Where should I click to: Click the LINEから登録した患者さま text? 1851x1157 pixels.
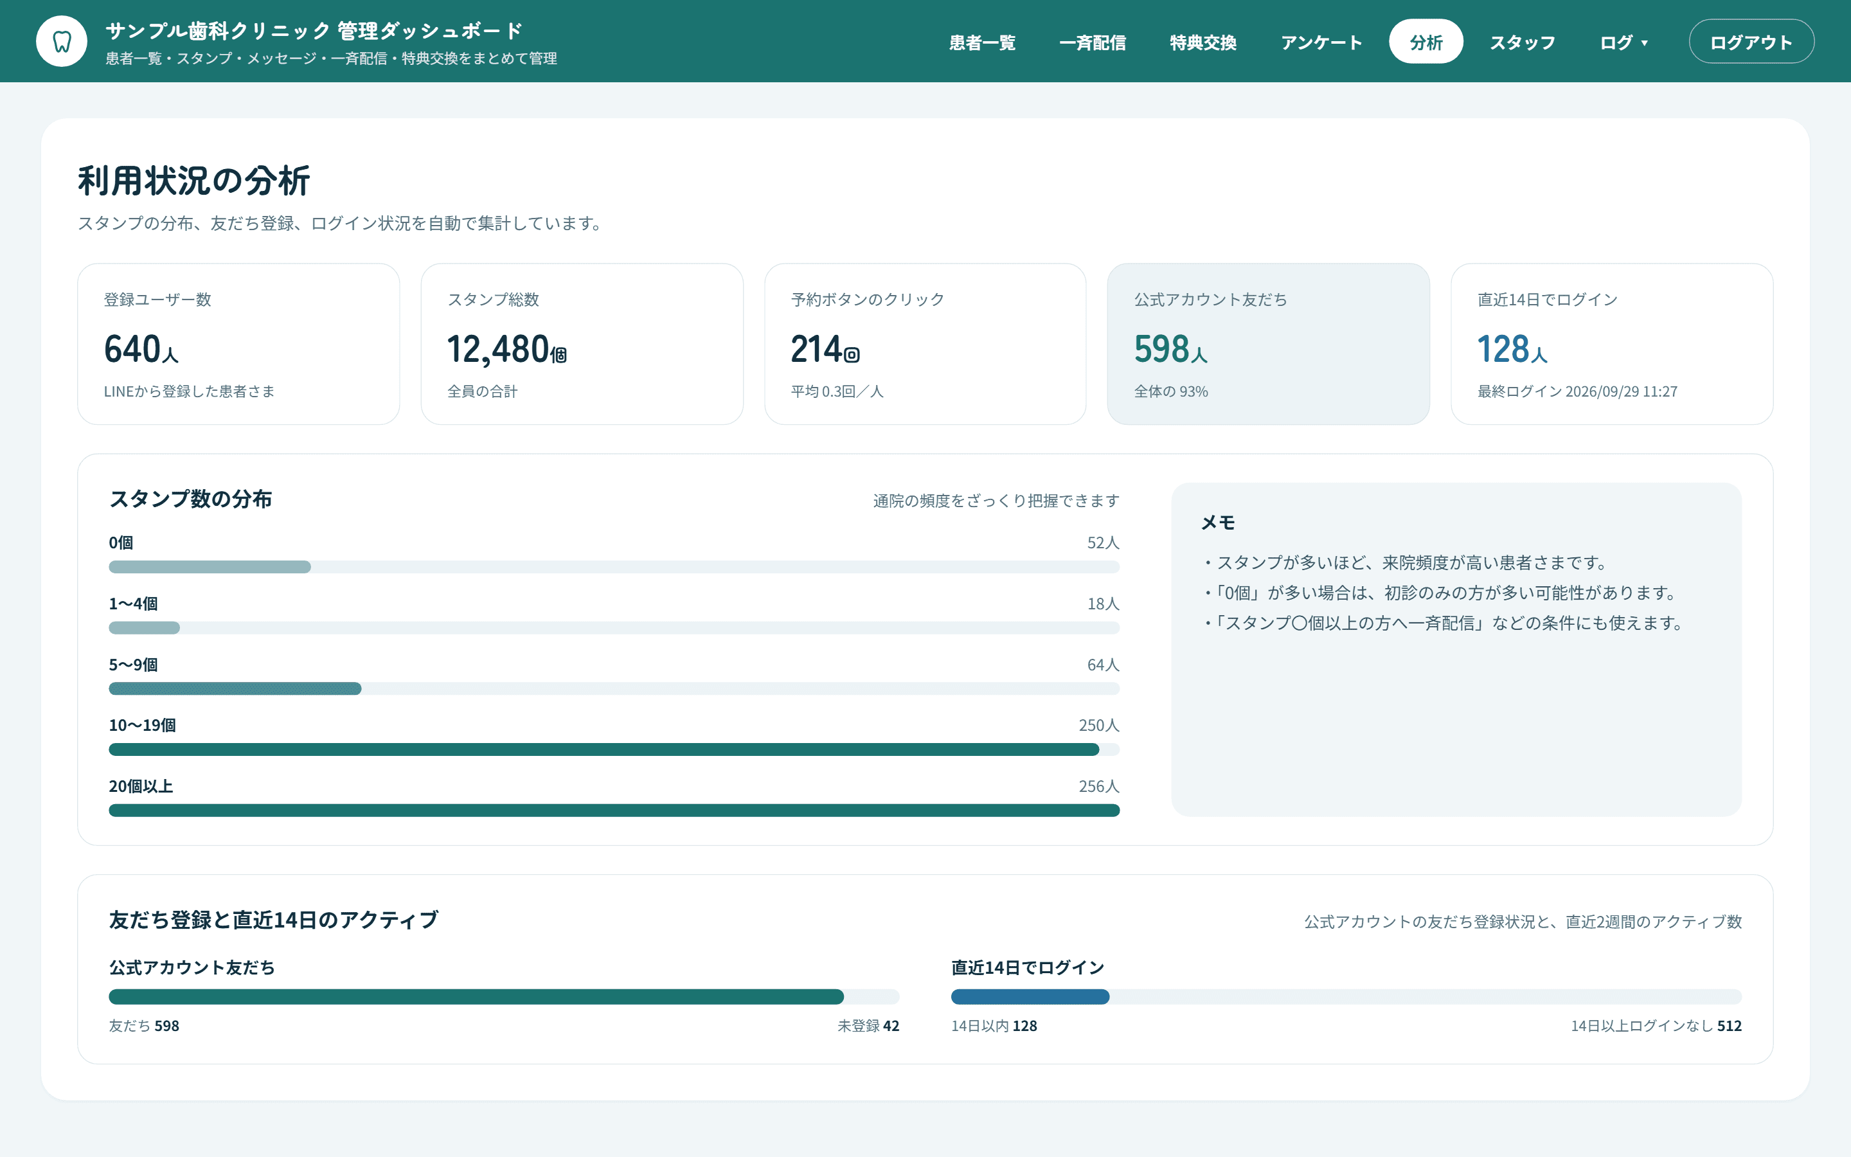tap(189, 392)
